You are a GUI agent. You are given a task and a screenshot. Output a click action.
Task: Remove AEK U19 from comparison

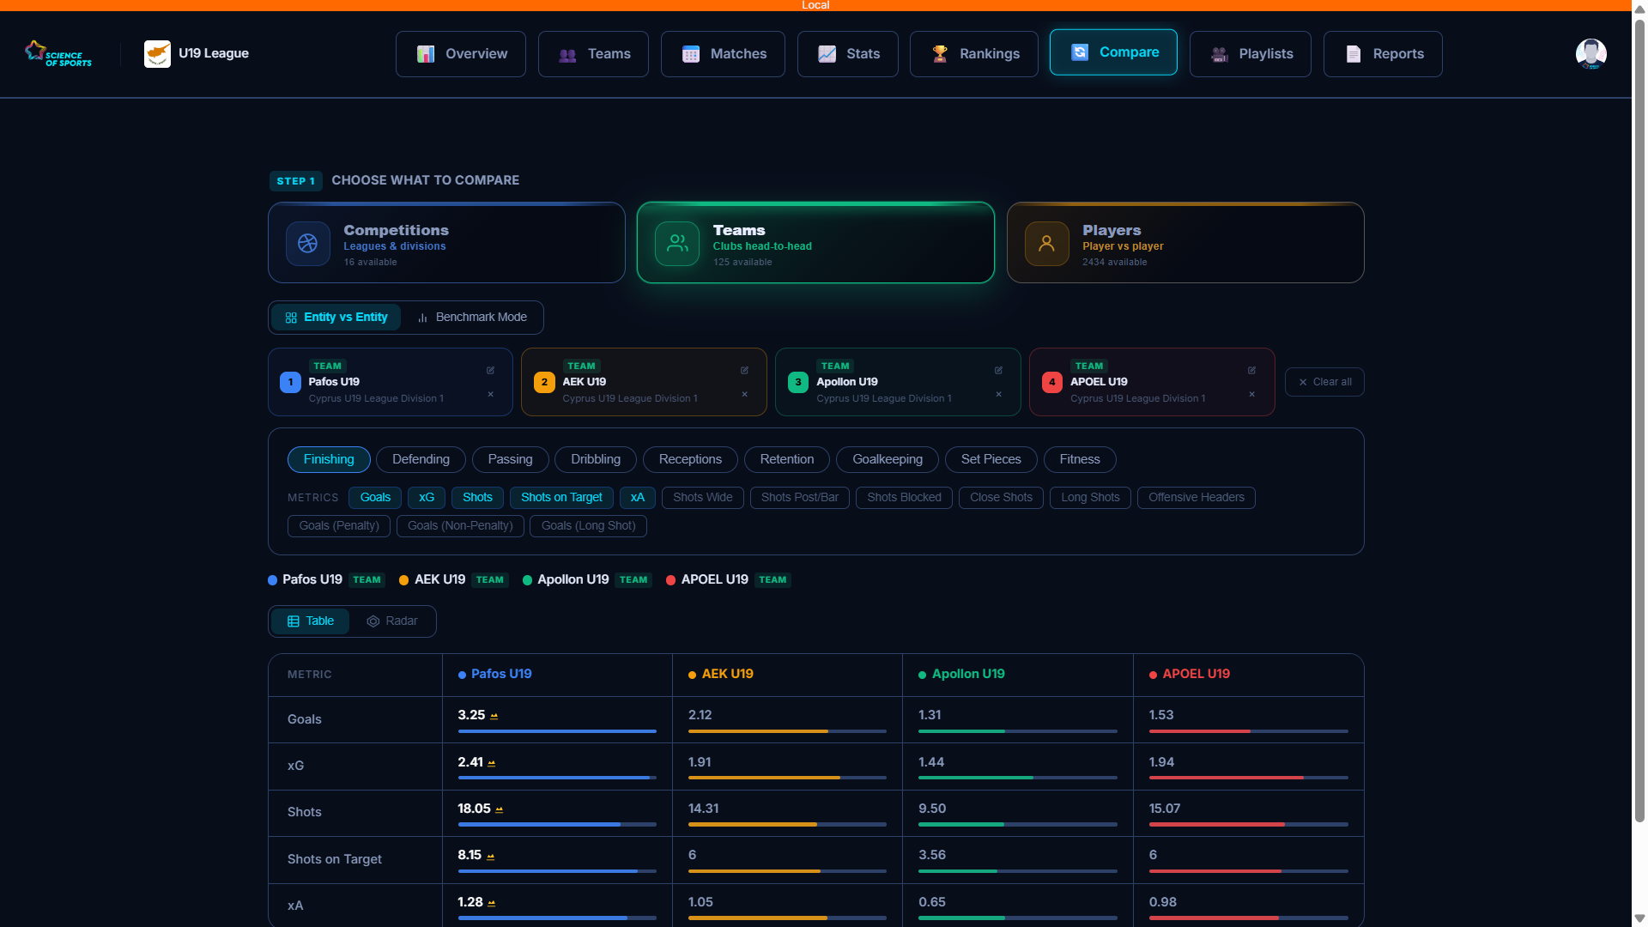pyautogui.click(x=744, y=394)
